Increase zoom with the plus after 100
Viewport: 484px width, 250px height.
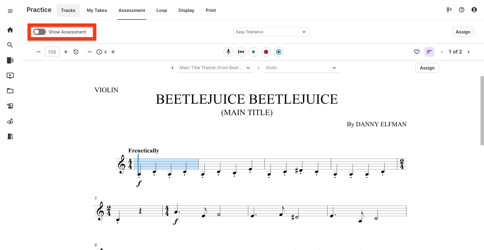[x=66, y=52]
